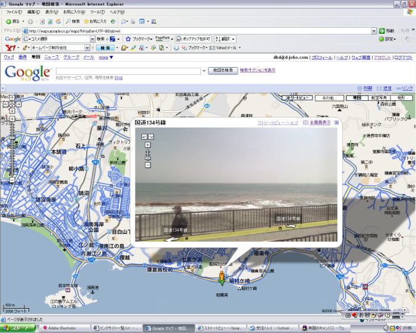Zoom in the Street View image
The height and width of the screenshot is (333, 416).
pyautogui.click(x=148, y=145)
